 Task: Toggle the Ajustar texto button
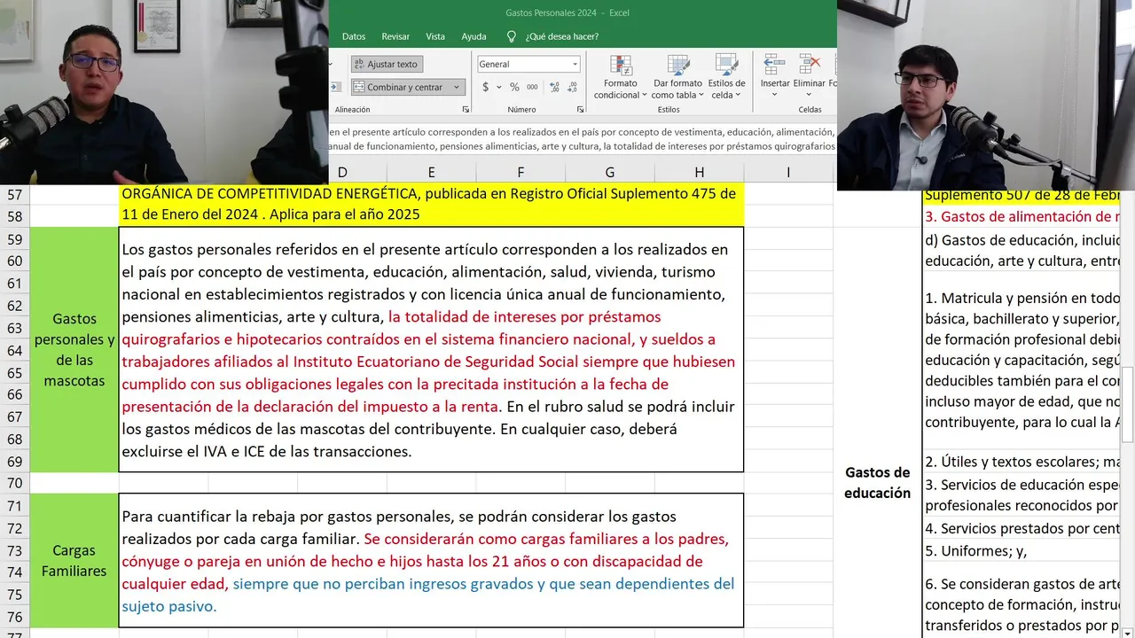[x=387, y=64]
